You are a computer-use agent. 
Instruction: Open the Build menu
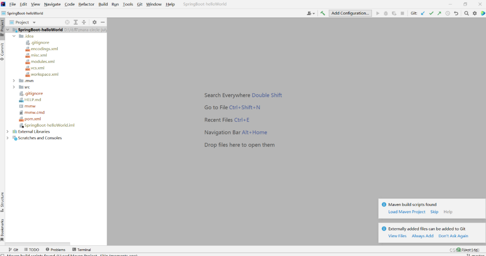(x=103, y=4)
